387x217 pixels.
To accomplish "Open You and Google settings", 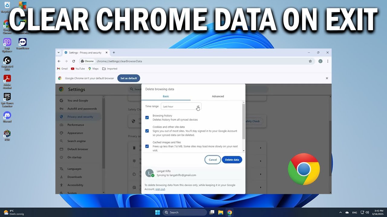I will [x=78, y=101].
